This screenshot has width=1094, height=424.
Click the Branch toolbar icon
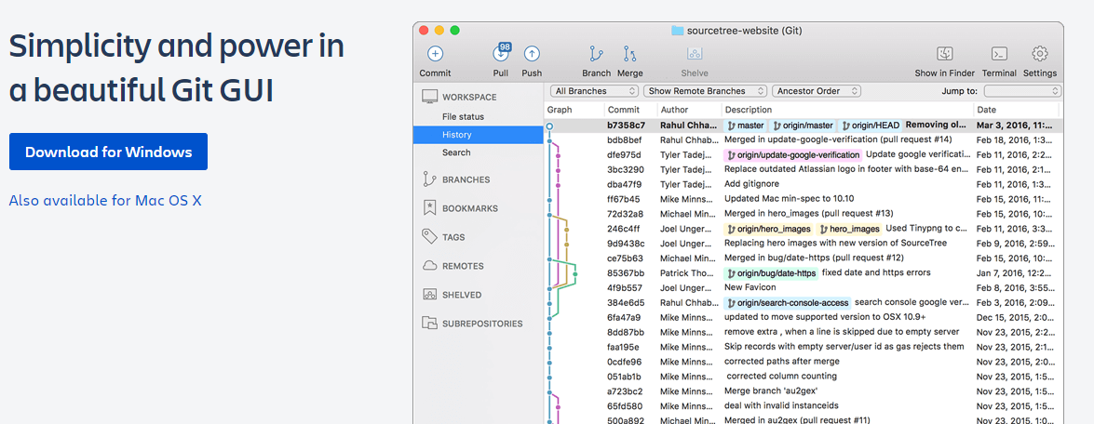click(596, 54)
